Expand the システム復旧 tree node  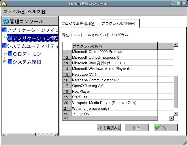pos(5,62)
